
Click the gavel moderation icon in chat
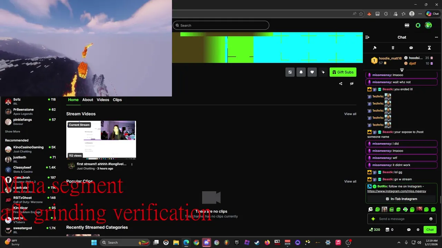tap(375, 48)
